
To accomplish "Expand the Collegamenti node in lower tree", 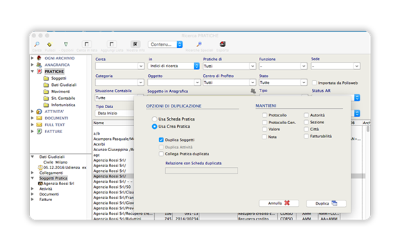I will (33, 173).
